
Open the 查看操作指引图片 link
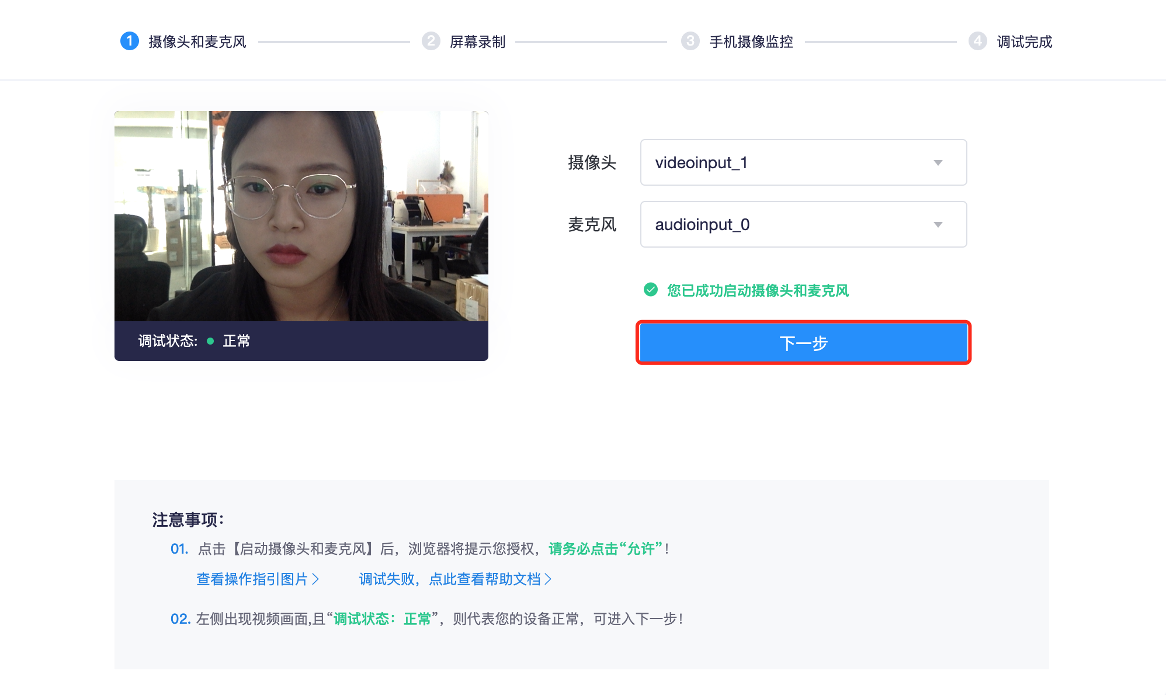coord(252,579)
